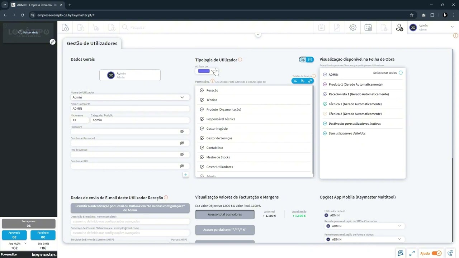Open the chat messages icon in bottom bar

(x=401, y=253)
